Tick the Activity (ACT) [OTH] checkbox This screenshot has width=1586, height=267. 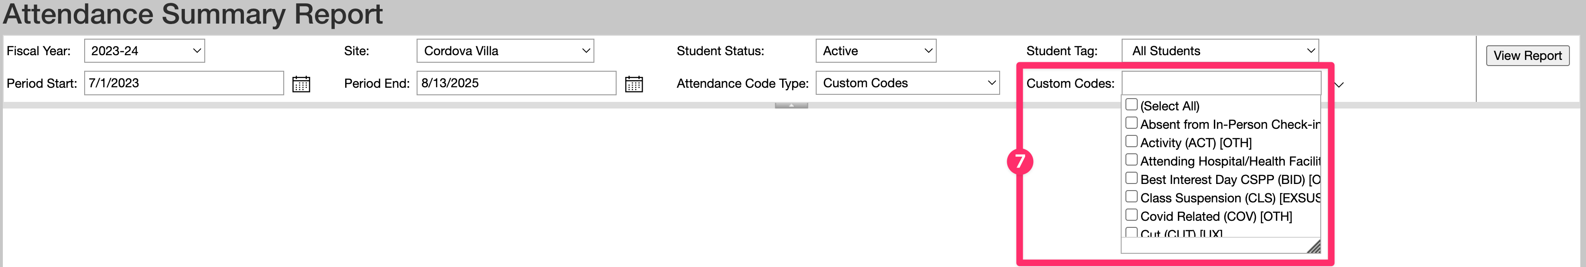1131,141
